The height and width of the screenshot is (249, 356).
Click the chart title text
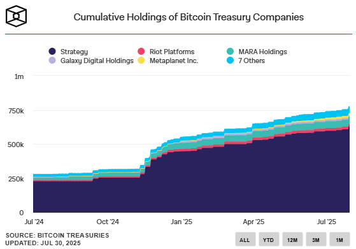189,17
